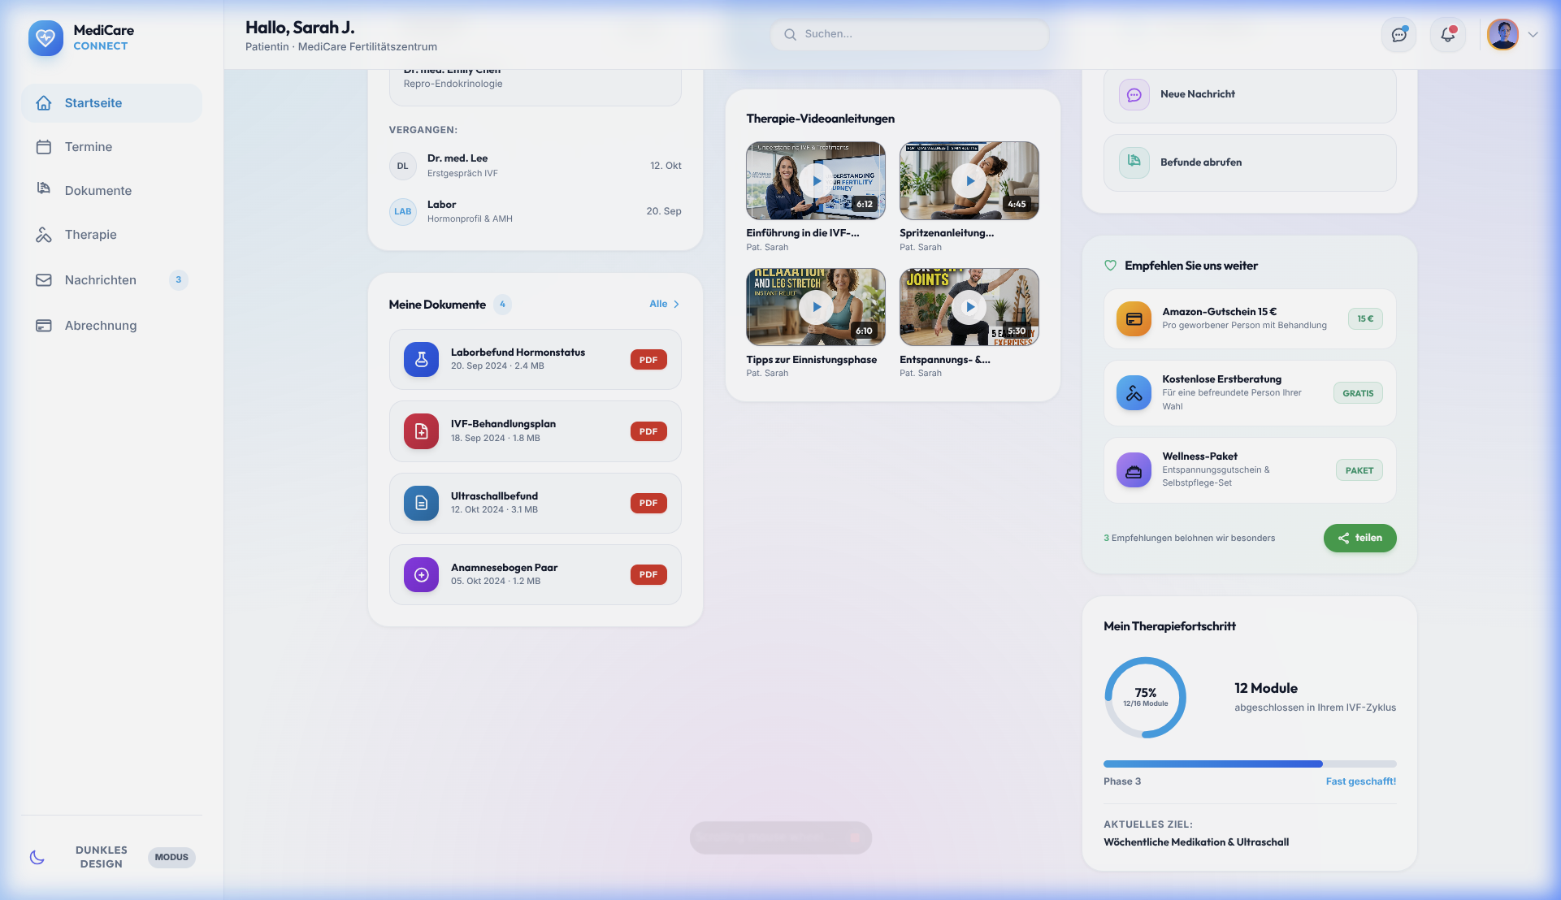The height and width of the screenshot is (900, 1561).
Task: Click the Anamnesebogen Paar purple icon
Action: [x=421, y=574]
